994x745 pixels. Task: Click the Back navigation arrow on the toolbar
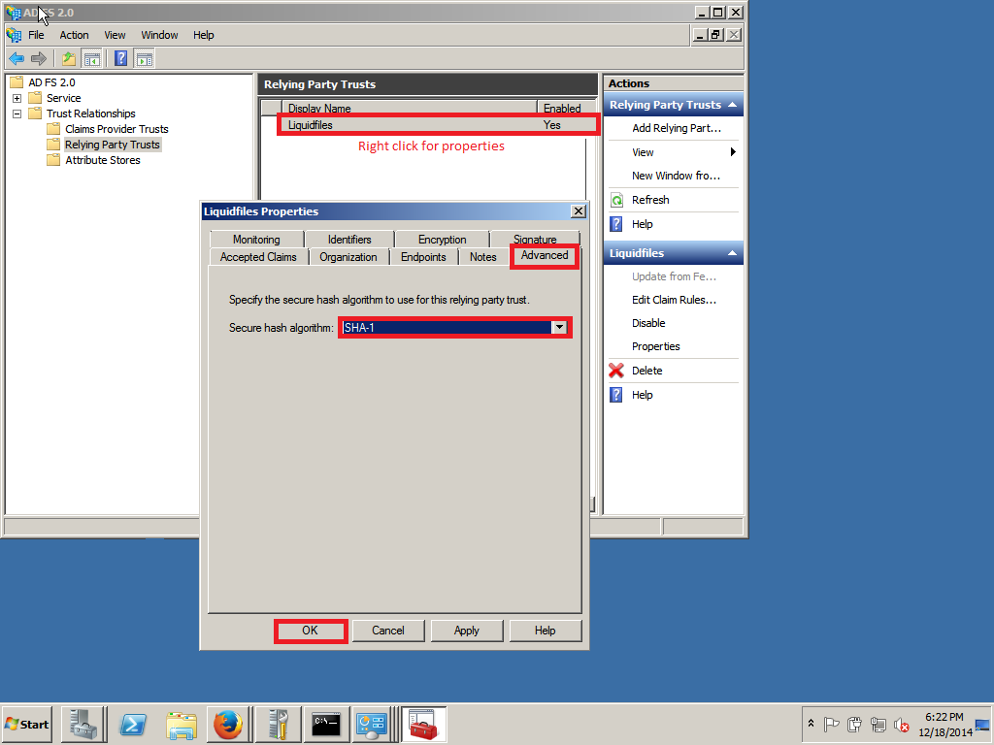tap(17, 58)
